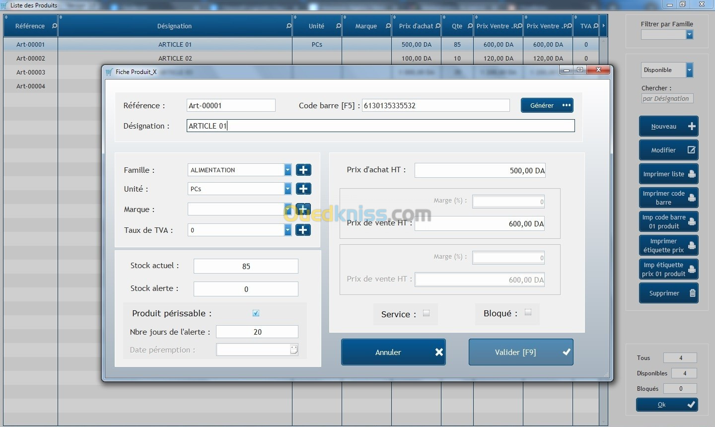Open the Famille dropdown (ALIMENTATION)
The height and width of the screenshot is (427, 715).
pyautogui.click(x=287, y=170)
